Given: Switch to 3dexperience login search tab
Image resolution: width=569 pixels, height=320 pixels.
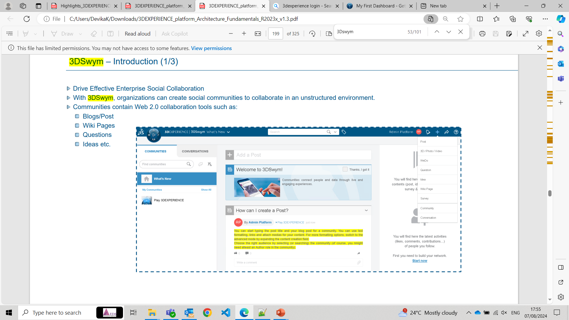Looking at the screenshot, I should (305, 6).
